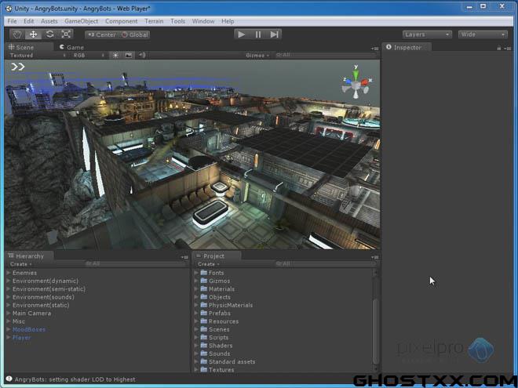This screenshot has height=388, width=518.
Task: Open the RGB render mode dropdown
Action: (x=89, y=56)
